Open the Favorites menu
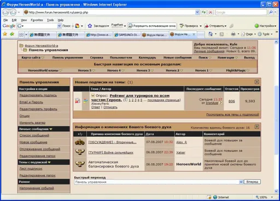The width and height of the screenshot is (280, 201). (x=37, y=20)
